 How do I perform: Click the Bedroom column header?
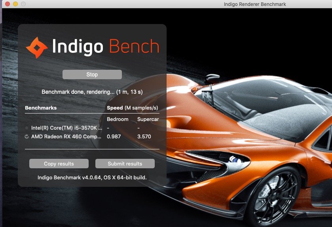(118, 119)
